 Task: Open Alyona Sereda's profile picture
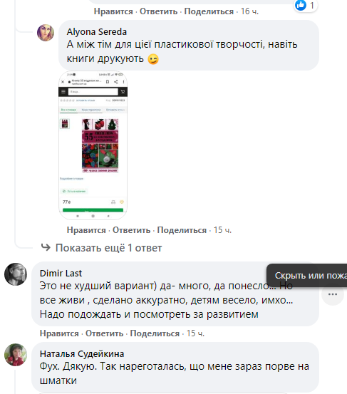46,33
